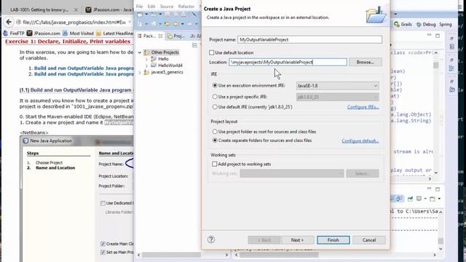Image resolution: width=466 pixels, height=262 pixels.
Task: Open Eclipse Edit menu
Action: click(151, 7)
